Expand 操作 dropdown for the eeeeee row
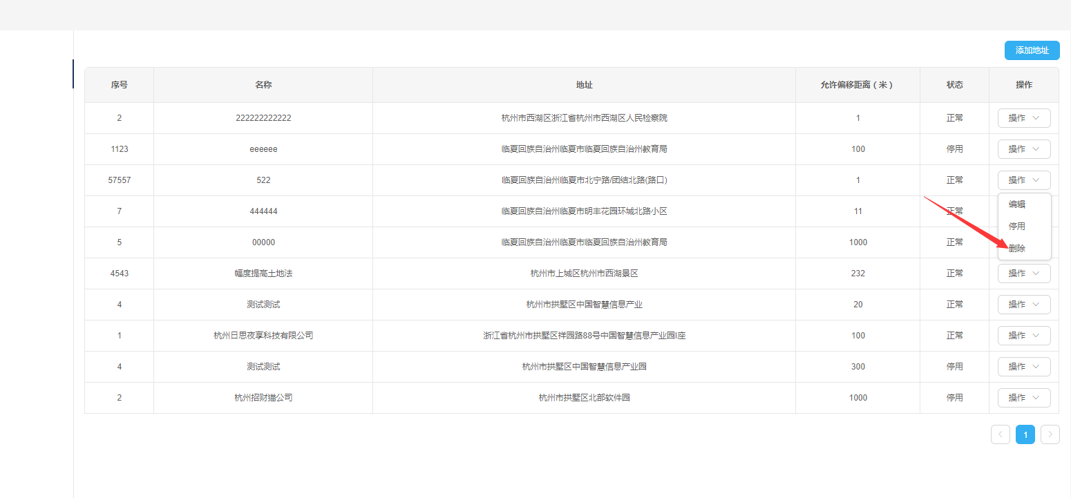 pos(1023,149)
